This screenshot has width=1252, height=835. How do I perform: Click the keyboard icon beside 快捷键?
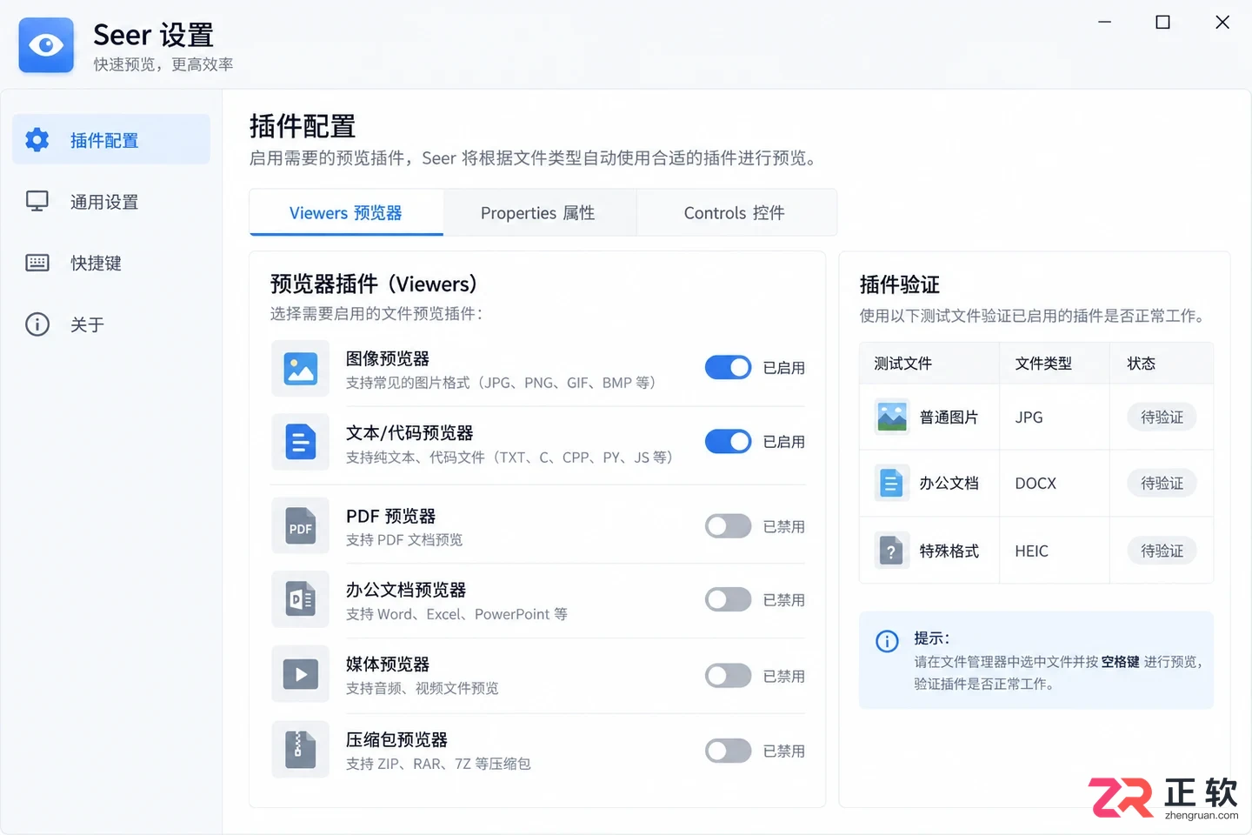pyautogui.click(x=37, y=263)
